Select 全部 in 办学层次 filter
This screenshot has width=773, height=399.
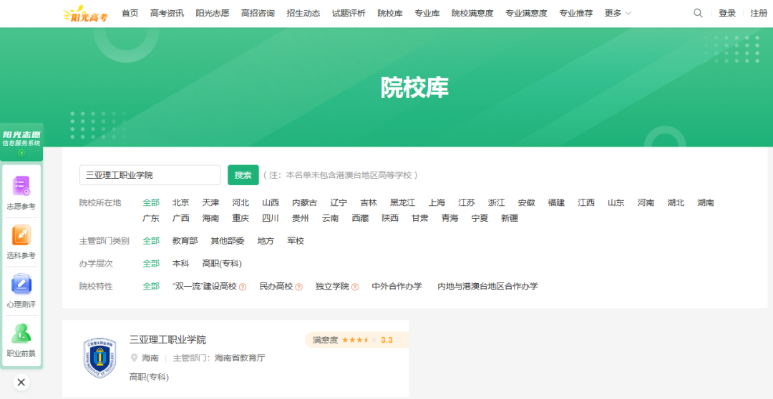point(151,264)
